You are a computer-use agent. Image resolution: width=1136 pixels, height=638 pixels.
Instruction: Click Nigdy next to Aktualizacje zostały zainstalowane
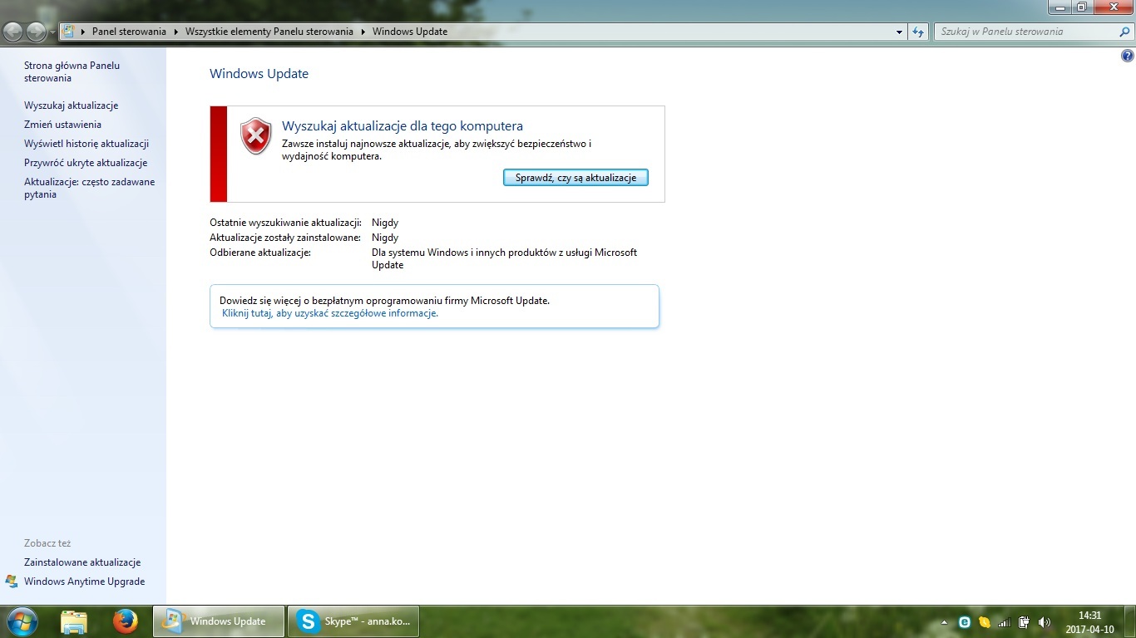coord(385,238)
